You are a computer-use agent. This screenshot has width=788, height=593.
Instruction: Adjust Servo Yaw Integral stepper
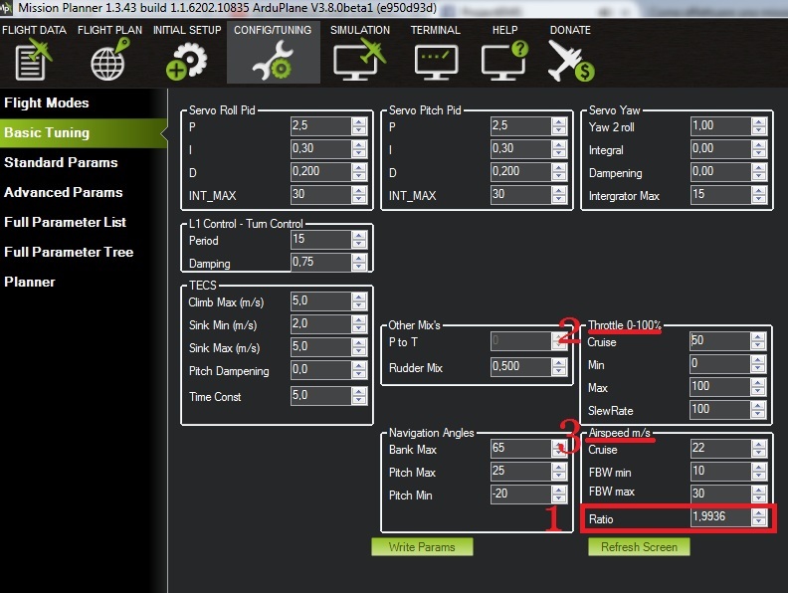click(759, 149)
